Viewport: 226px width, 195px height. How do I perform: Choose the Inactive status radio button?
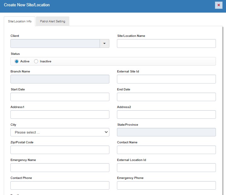[36, 61]
